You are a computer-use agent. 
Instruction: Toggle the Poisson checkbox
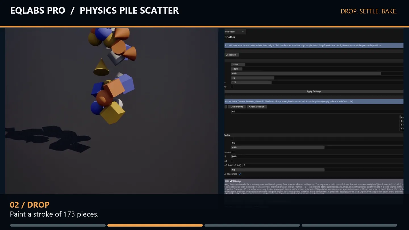coord(233,152)
